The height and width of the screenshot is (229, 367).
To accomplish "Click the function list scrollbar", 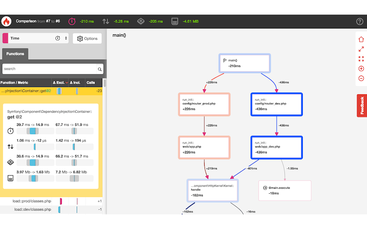I will click(105, 83).
